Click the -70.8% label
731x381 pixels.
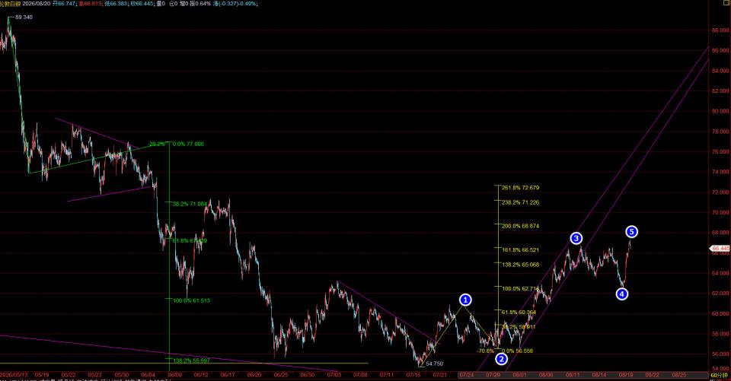pyautogui.click(x=485, y=351)
